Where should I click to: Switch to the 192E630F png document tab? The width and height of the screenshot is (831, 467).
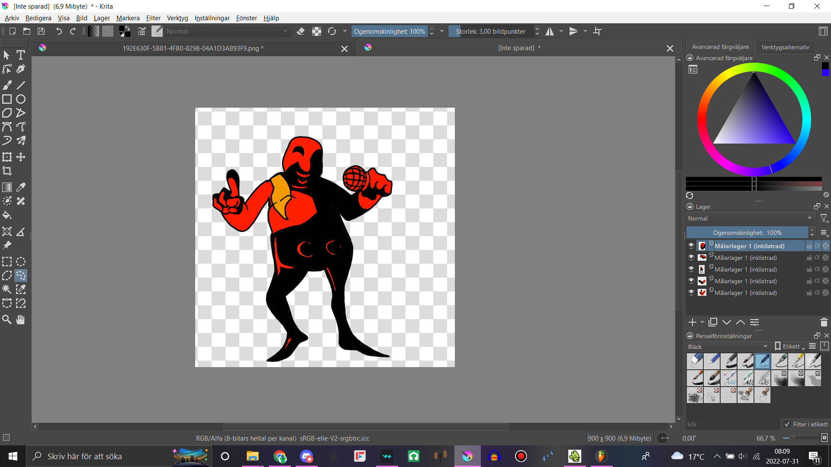point(193,48)
